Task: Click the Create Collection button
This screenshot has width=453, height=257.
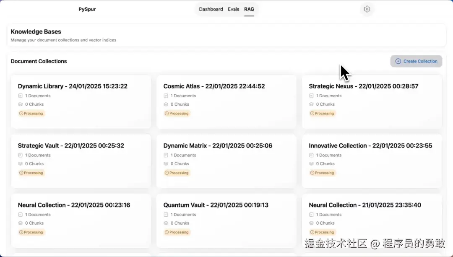Action: point(416,61)
